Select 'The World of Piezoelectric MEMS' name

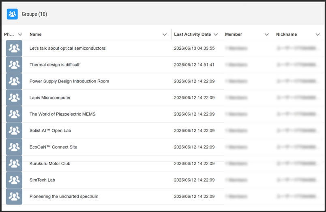(x=62, y=114)
